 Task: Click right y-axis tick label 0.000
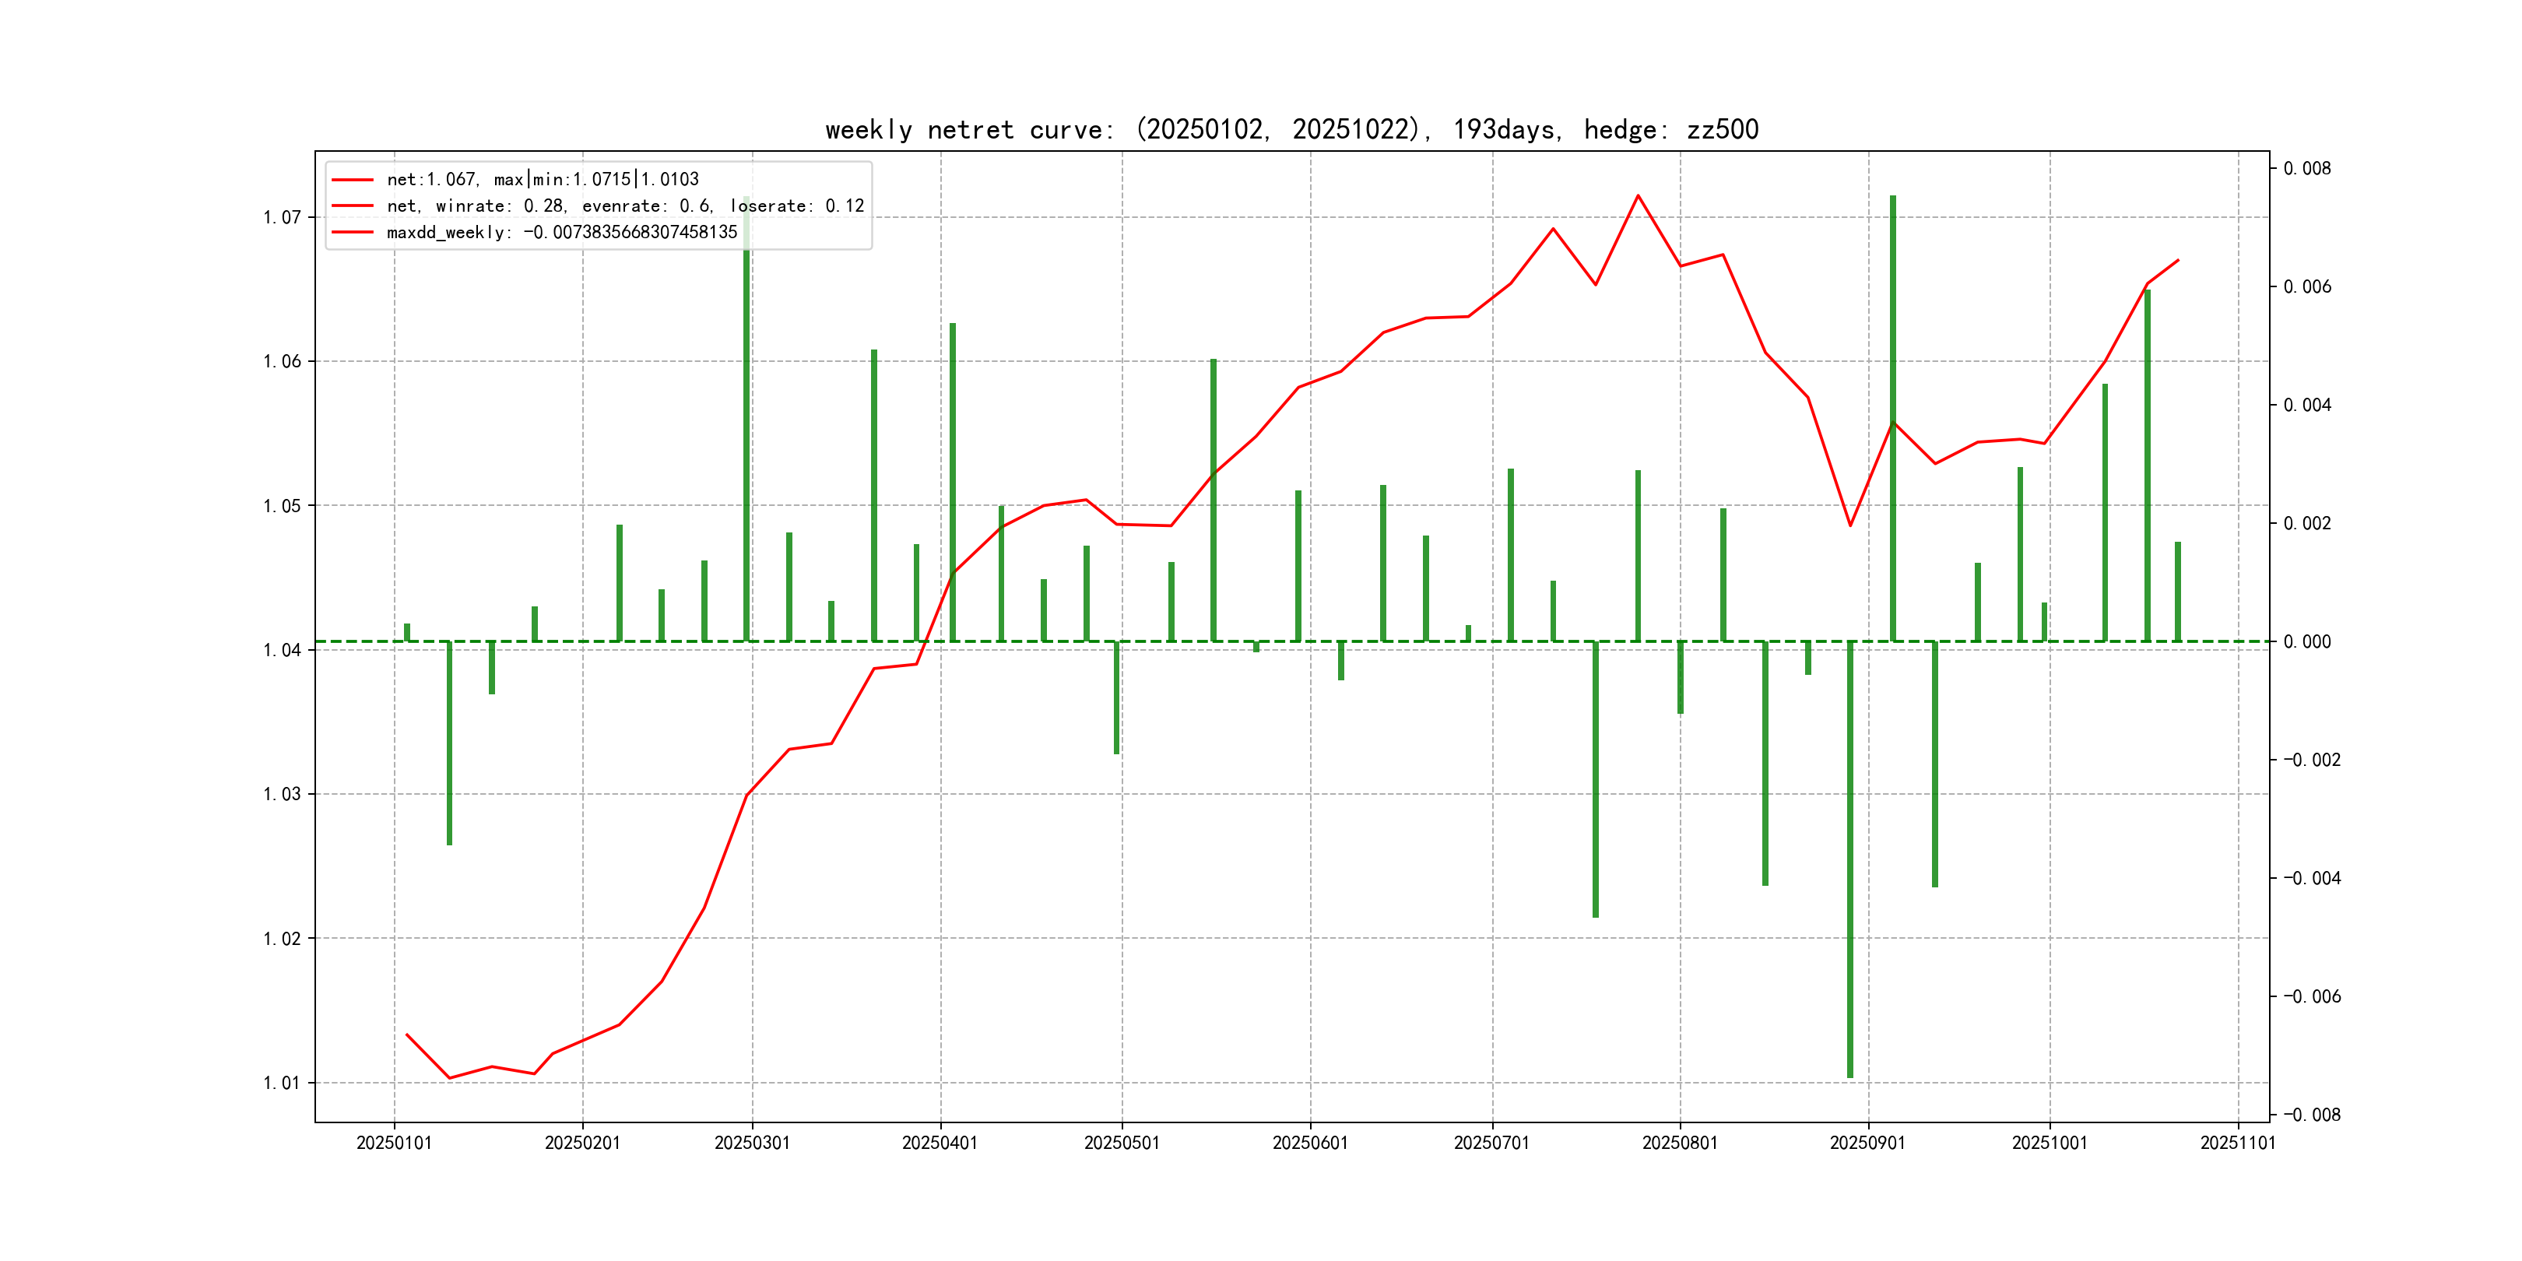point(2306,641)
